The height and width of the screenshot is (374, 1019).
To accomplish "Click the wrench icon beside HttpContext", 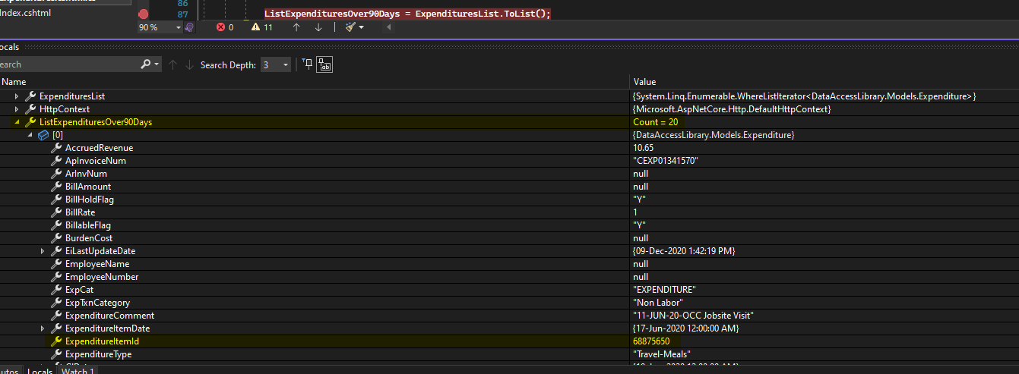I will (30, 109).
